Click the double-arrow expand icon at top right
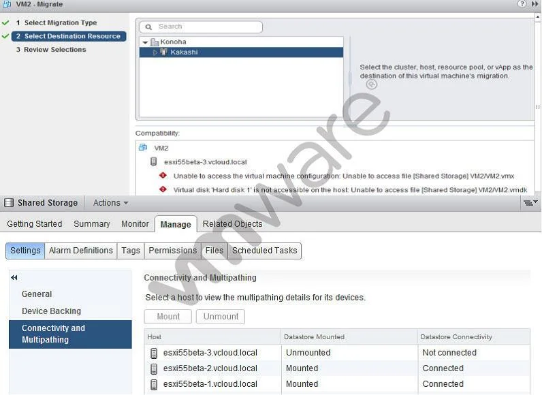The height and width of the screenshot is (395, 542). [x=535, y=4]
